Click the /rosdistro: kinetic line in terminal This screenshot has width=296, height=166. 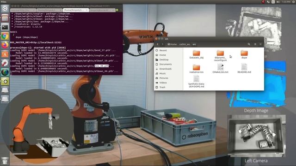pos(26,24)
